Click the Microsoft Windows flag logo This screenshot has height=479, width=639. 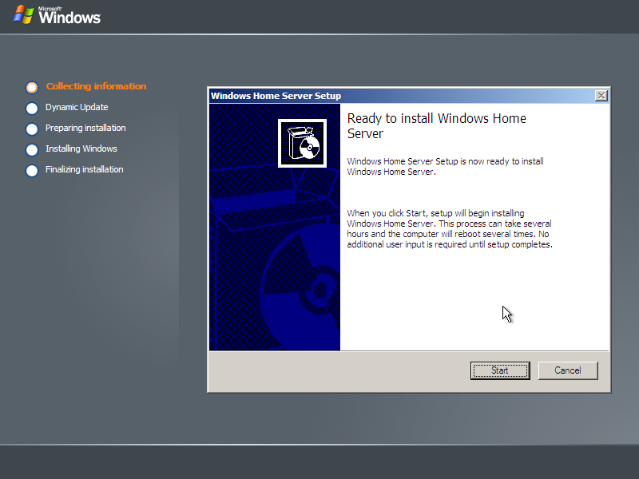coord(23,14)
